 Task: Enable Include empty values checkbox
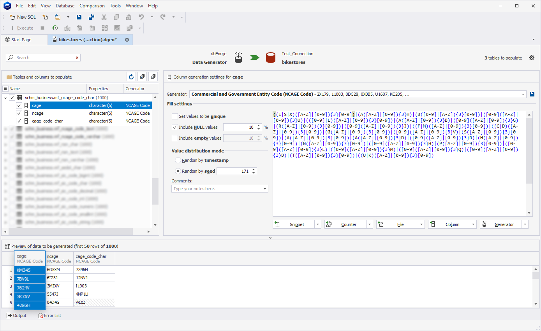click(174, 138)
